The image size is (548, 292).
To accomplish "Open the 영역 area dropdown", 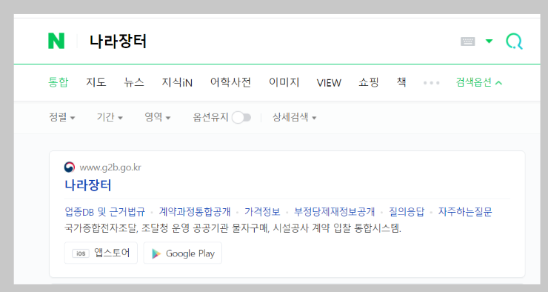I will 158,117.
